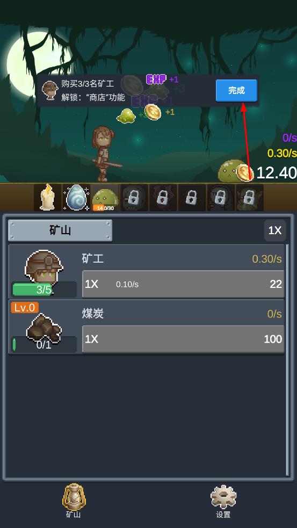
Task: Click the coal 0/1 progress bar
Action: (44, 344)
